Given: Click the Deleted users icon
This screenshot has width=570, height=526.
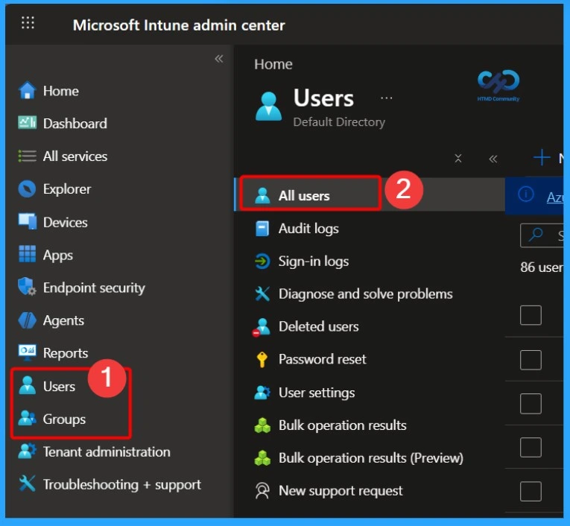Looking at the screenshot, I should (262, 327).
